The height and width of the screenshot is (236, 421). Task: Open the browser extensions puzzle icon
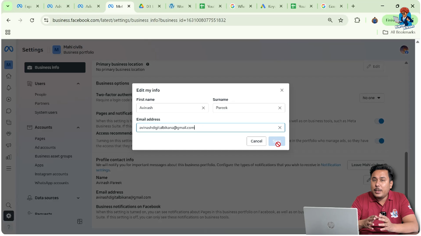(x=357, y=20)
